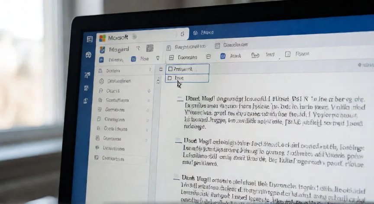Click the Saghtspell toolbar label

[190, 47]
